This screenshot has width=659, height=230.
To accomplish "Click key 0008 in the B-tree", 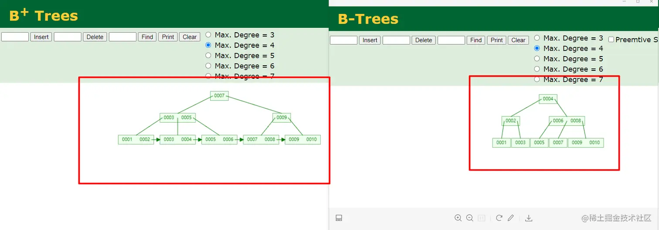I will click(x=576, y=121).
